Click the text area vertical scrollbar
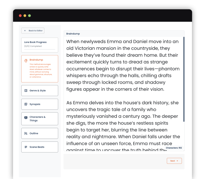Viewport: 205px width, 179px height. [184, 79]
